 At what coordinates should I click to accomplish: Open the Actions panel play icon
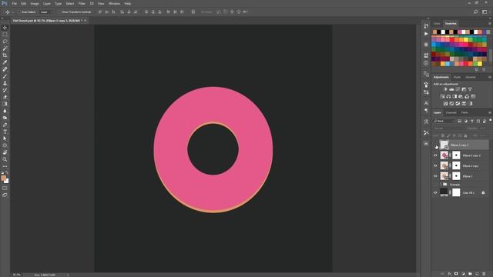coord(426,34)
